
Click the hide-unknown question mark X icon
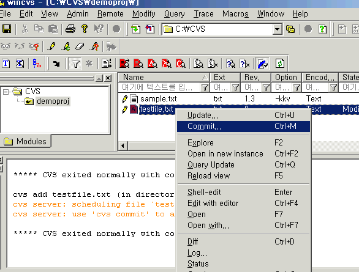[244, 64]
